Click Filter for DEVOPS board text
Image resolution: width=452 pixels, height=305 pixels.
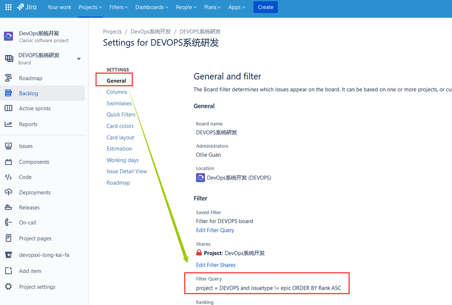point(224,221)
